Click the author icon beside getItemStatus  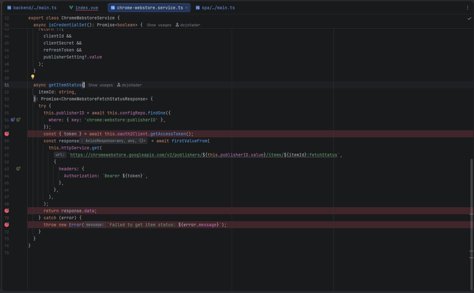pyautogui.click(x=119, y=85)
